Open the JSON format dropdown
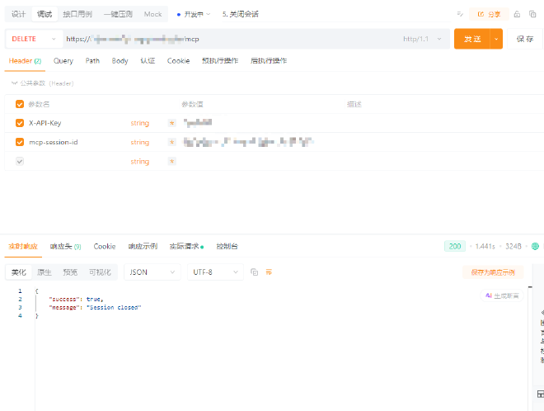This screenshot has height=411, width=544. click(152, 272)
